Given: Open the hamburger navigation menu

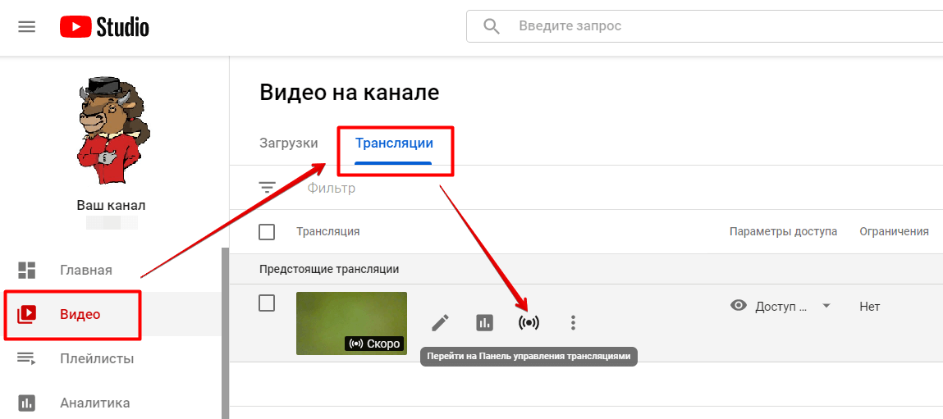Looking at the screenshot, I should coord(27,27).
